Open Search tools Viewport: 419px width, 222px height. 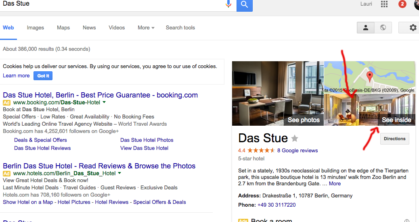tap(180, 28)
